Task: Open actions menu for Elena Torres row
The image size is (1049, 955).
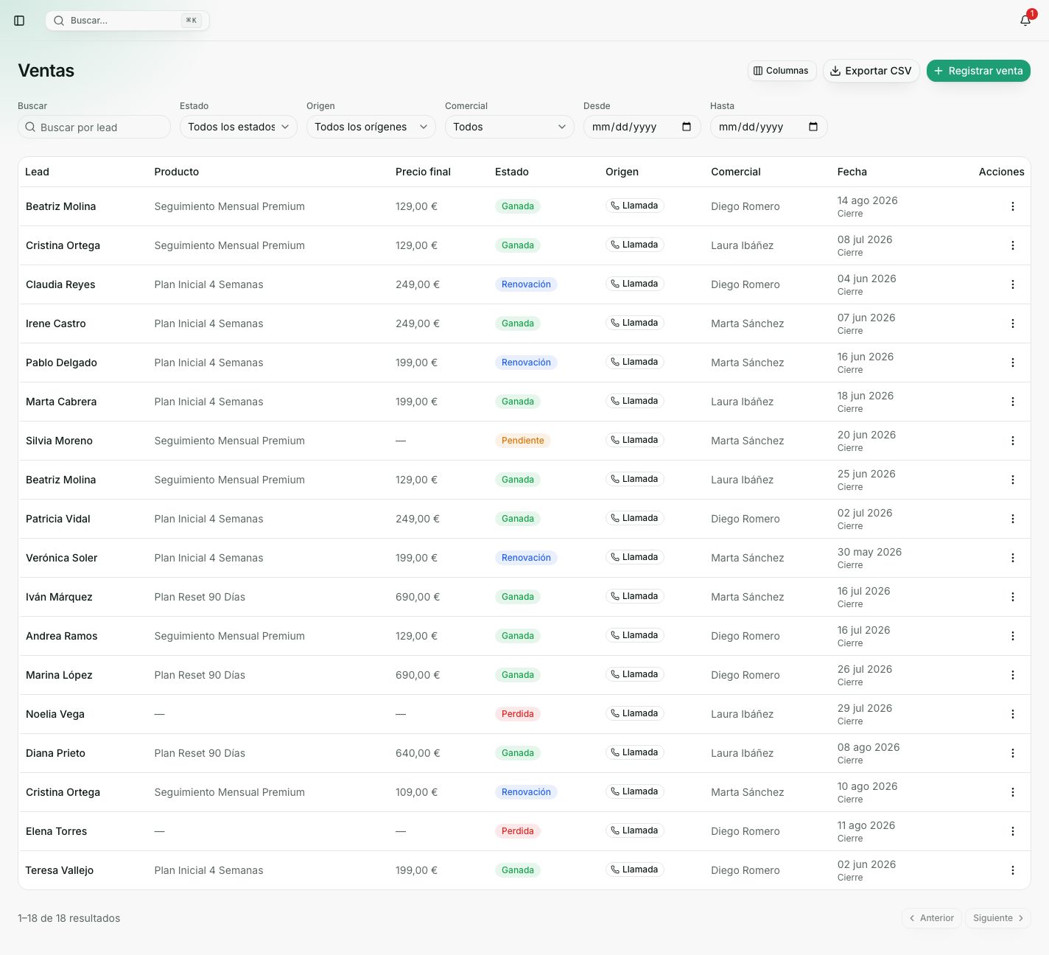Action: click(x=1013, y=831)
